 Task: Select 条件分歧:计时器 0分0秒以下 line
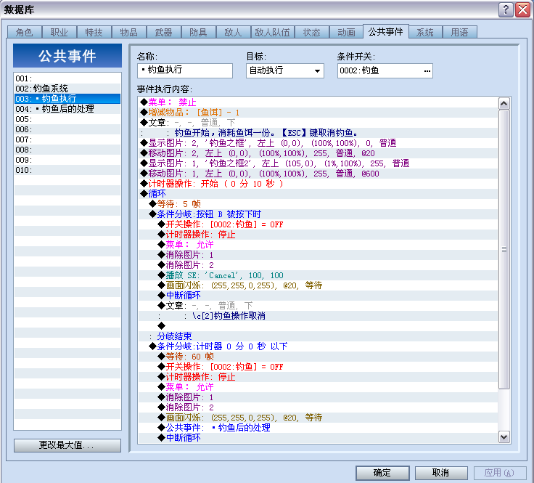[318, 346]
